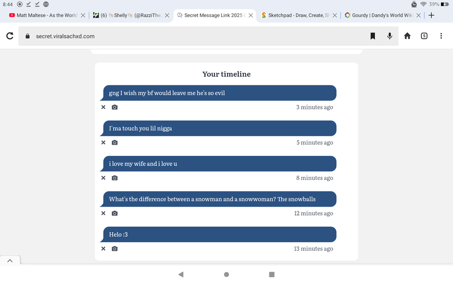Expand the bottom-left up-chevron panel
Image resolution: width=453 pixels, height=283 pixels.
[10, 260]
